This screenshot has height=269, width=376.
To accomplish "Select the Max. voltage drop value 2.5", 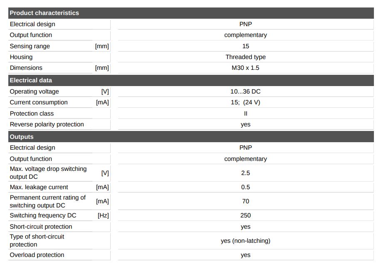I will point(245,173).
